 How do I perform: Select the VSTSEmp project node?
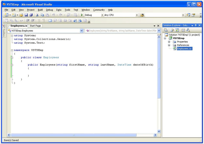tap(179, 38)
